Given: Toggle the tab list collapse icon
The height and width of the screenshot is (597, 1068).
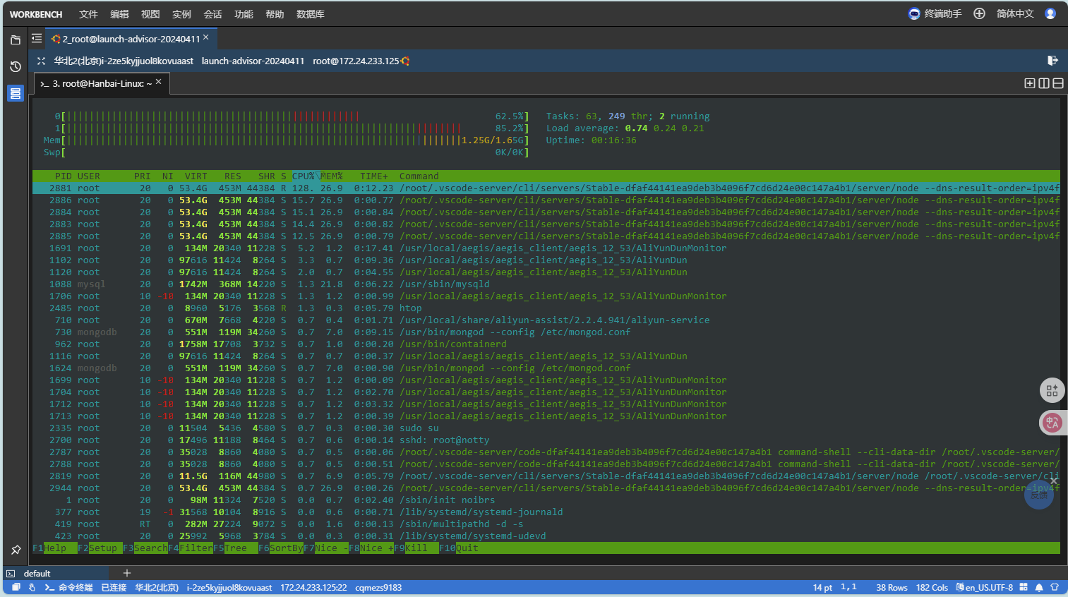Looking at the screenshot, I should pyautogui.click(x=37, y=39).
